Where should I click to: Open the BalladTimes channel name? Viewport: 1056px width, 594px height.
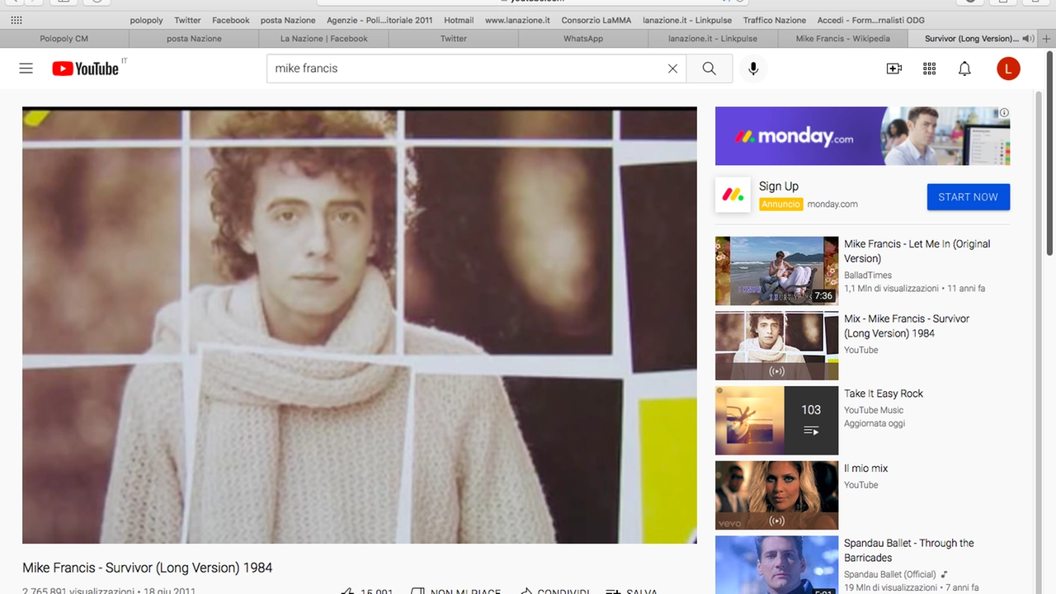pyautogui.click(x=868, y=275)
